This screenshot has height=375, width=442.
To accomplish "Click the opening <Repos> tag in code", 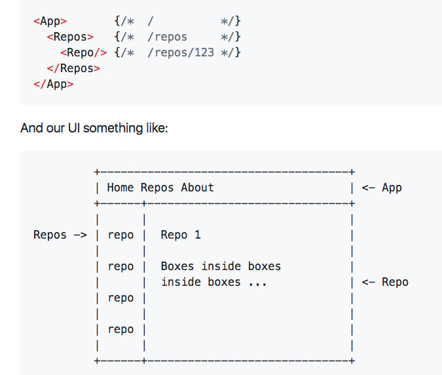I will click(70, 37).
